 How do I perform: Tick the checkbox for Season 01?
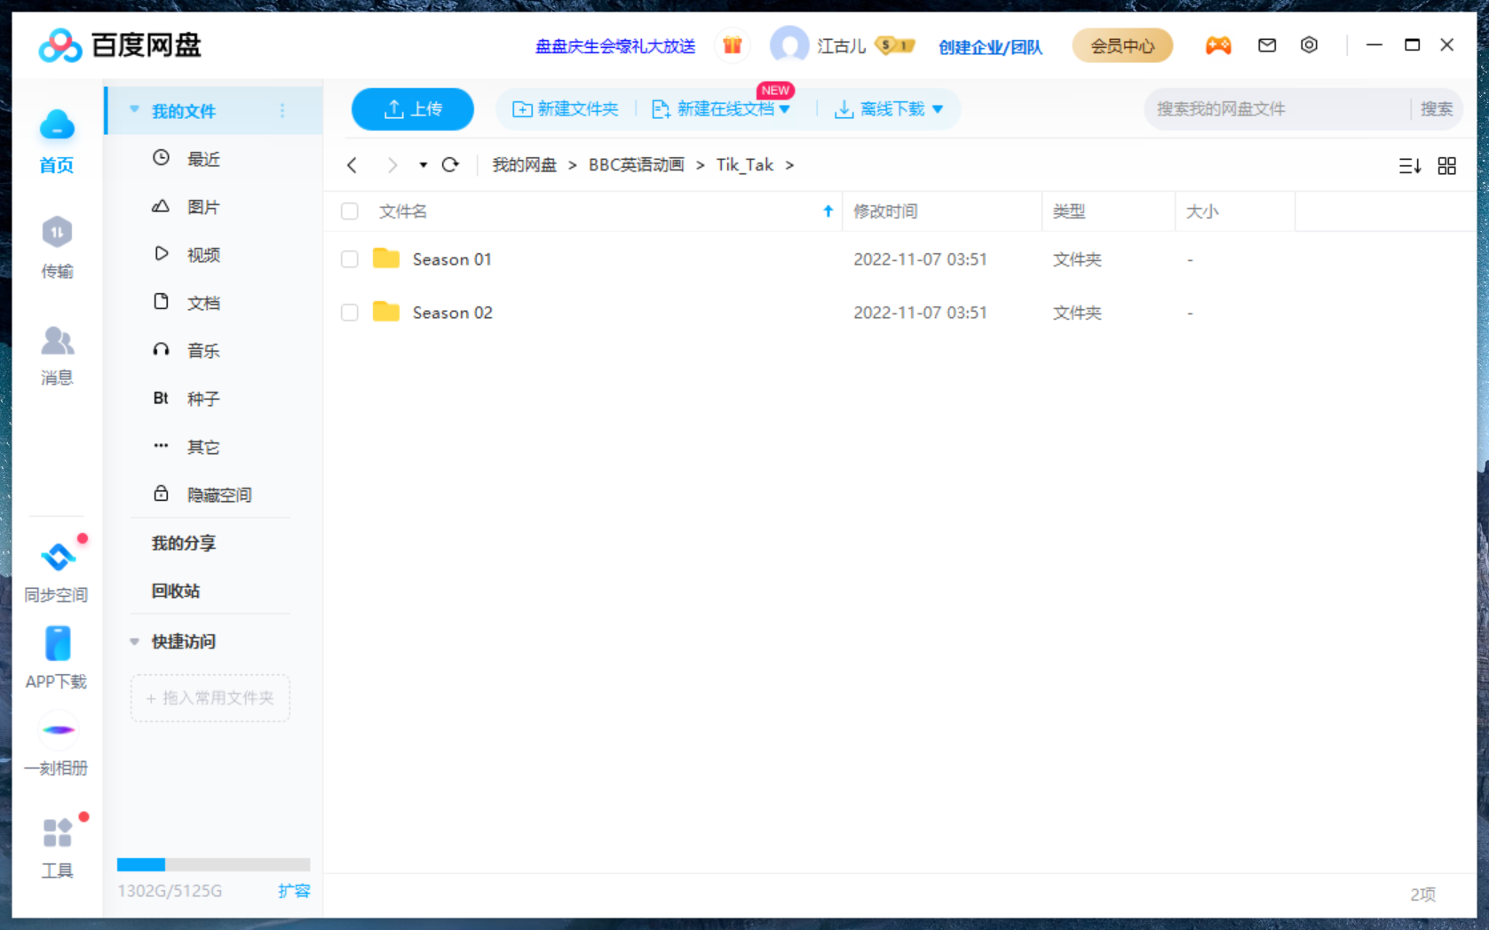tap(350, 259)
